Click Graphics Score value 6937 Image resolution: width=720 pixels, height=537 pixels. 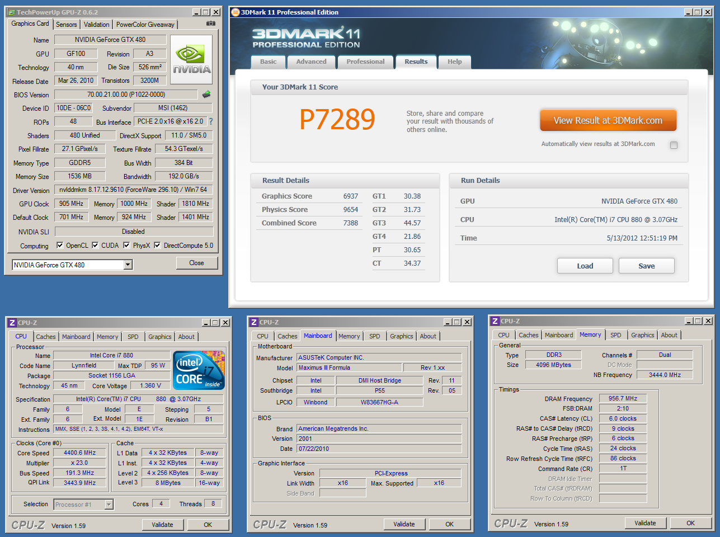point(351,196)
